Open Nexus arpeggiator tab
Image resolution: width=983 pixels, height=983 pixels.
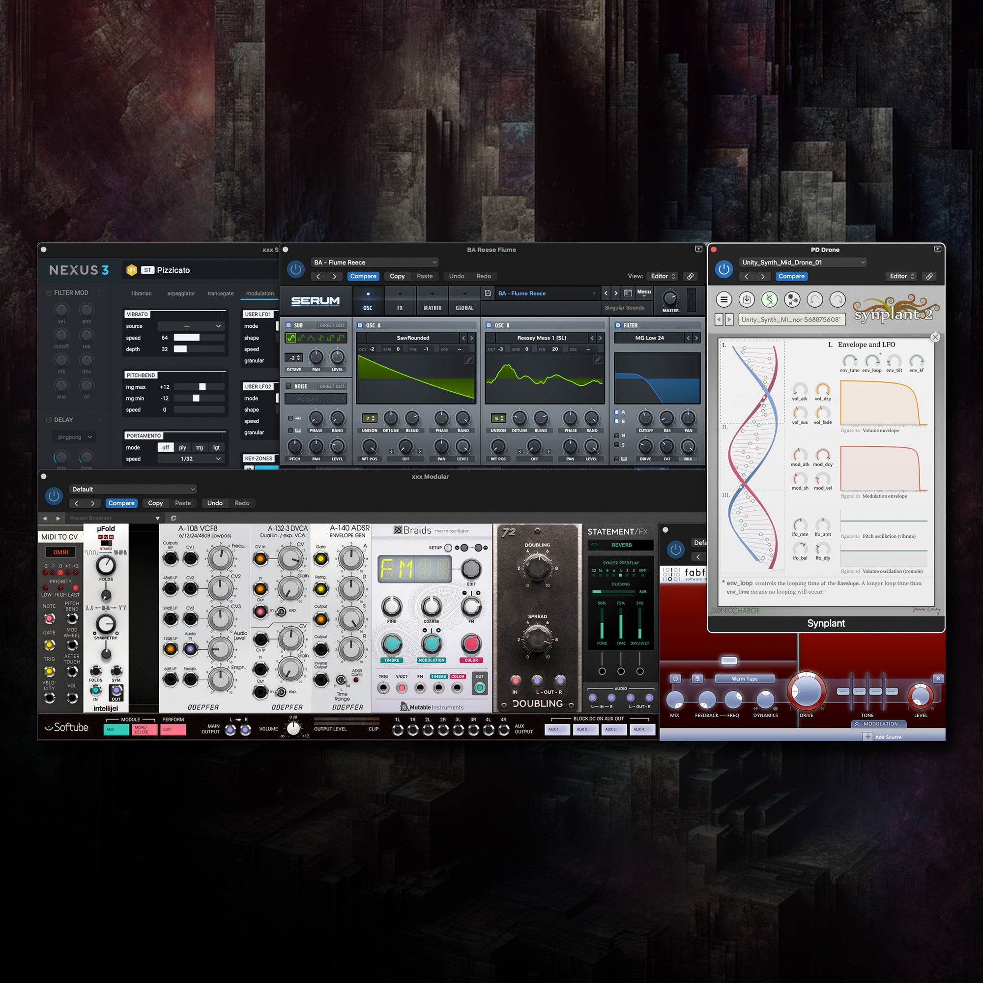tap(180, 293)
